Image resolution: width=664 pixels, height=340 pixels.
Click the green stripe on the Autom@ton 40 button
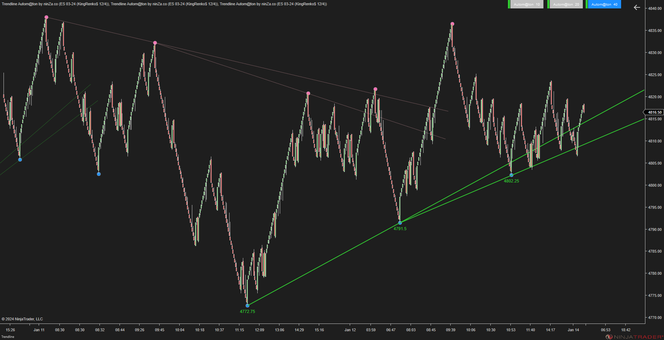tap(587, 4)
